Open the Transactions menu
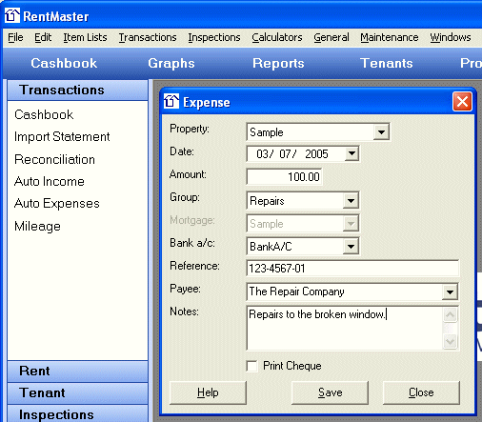 [148, 37]
